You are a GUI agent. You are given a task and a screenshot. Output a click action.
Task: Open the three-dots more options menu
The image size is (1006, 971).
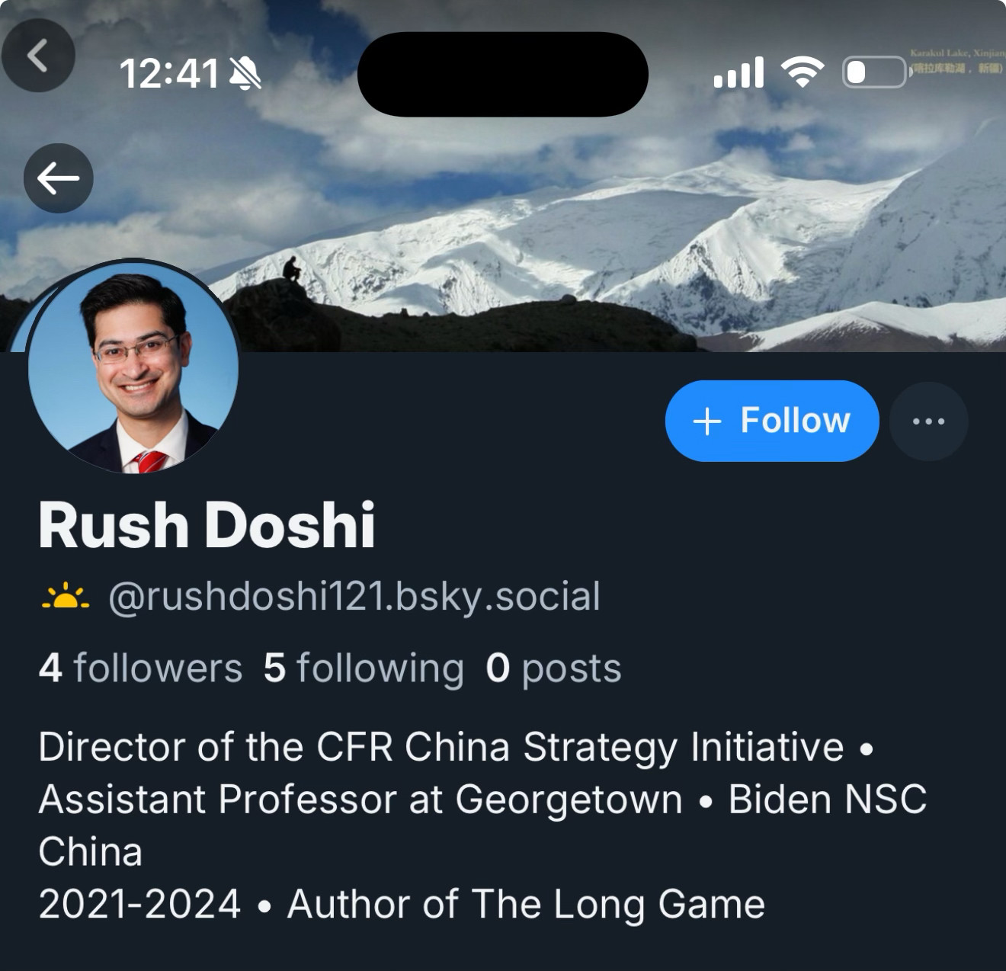pos(928,421)
